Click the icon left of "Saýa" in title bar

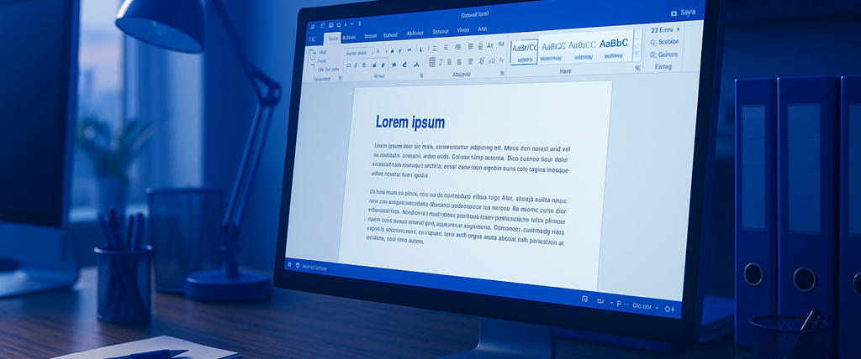[673, 13]
